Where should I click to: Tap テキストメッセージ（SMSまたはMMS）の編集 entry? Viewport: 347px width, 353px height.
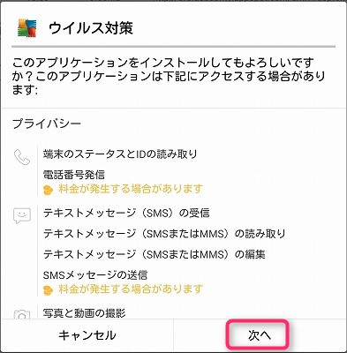[155, 254]
